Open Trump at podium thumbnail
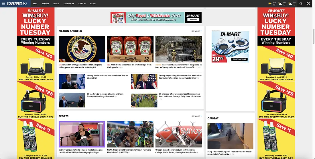 144,82
